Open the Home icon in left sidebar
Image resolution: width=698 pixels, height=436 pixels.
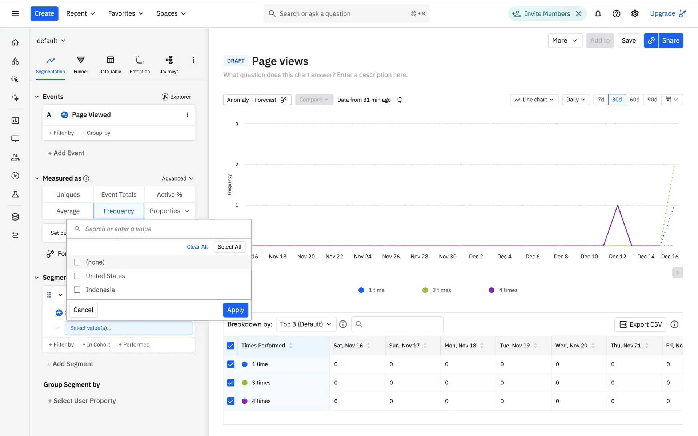click(x=15, y=43)
